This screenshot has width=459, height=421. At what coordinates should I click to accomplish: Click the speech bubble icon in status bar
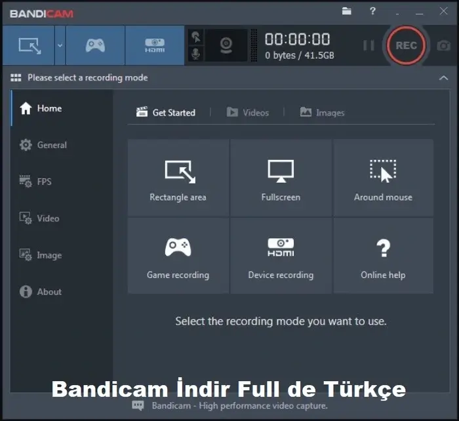pos(138,406)
